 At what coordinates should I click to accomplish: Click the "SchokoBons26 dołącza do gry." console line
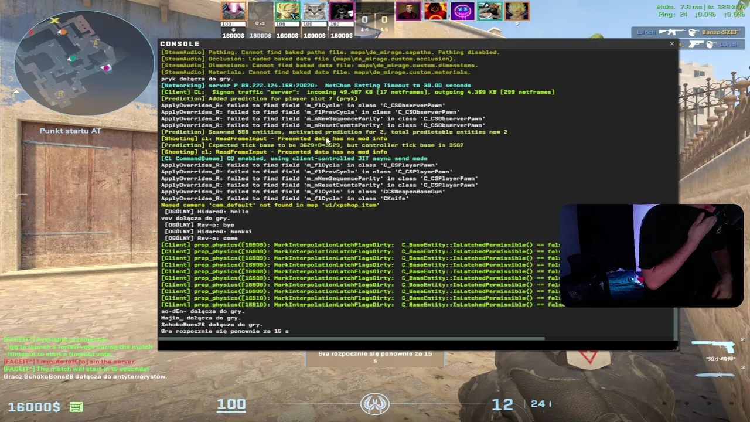[212, 325]
